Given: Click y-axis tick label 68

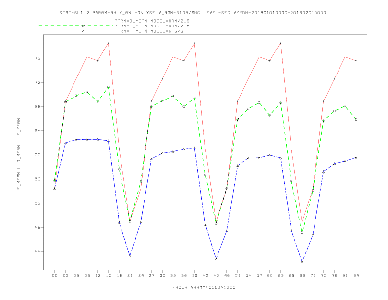Looking at the screenshot, I should [x=38, y=107].
